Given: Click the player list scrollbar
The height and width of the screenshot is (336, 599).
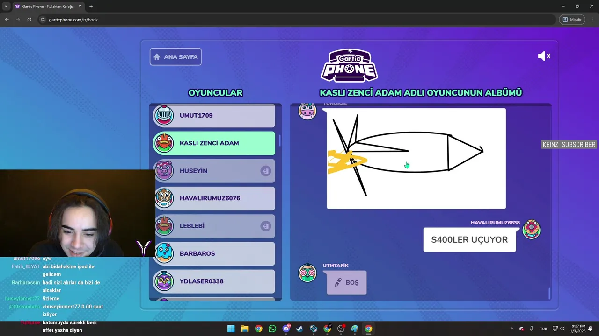Looking at the screenshot, I should pyautogui.click(x=280, y=140).
